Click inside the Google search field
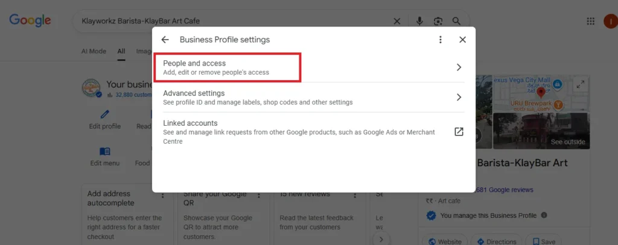The width and height of the screenshot is (618, 245). 229,21
